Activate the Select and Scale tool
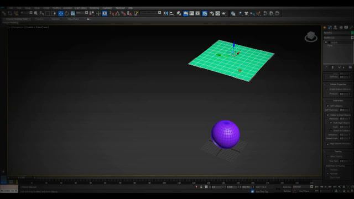 coord(72,13)
